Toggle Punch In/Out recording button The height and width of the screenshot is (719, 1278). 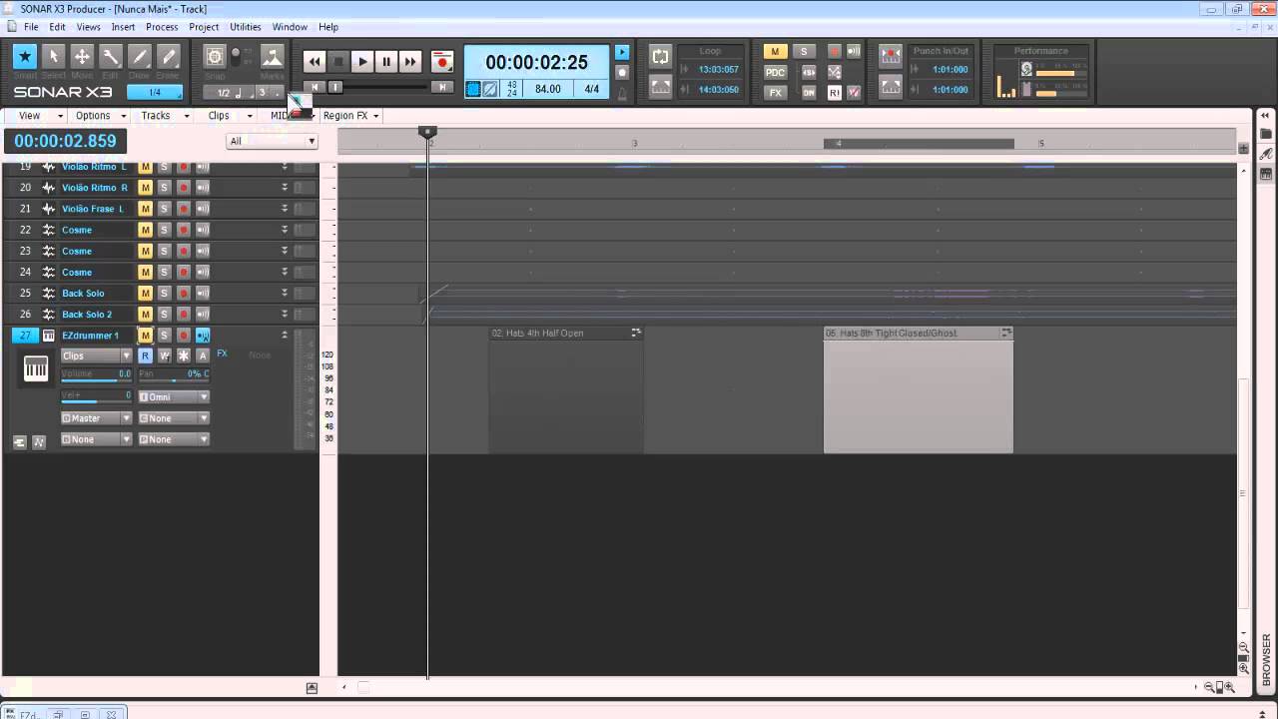(891, 57)
